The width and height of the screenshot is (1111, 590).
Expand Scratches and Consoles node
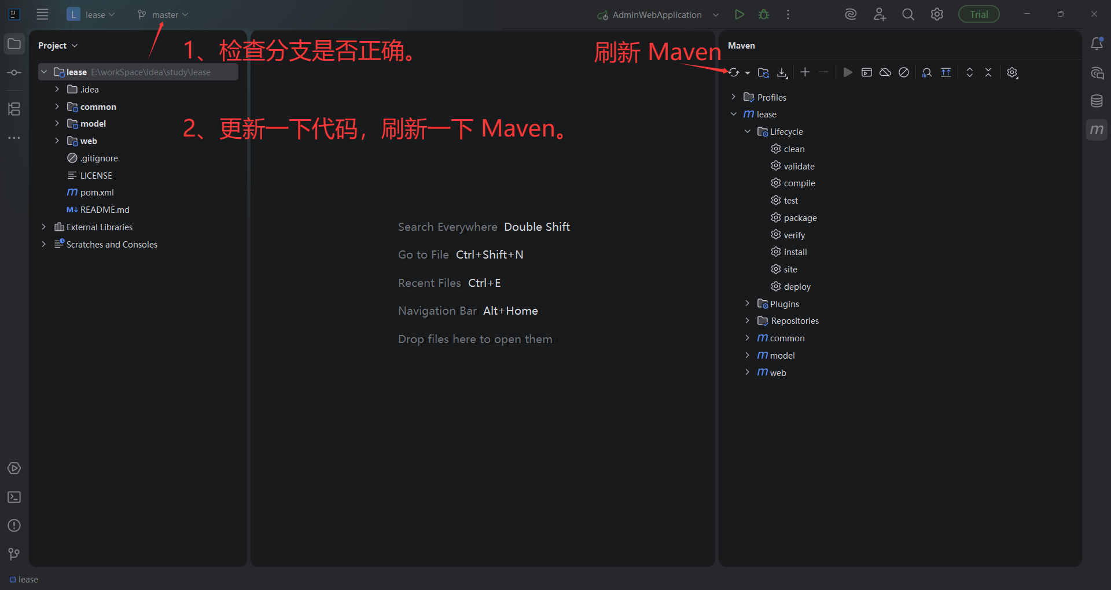44,244
